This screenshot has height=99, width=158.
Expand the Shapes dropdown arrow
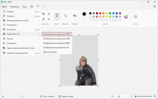click(65, 19)
